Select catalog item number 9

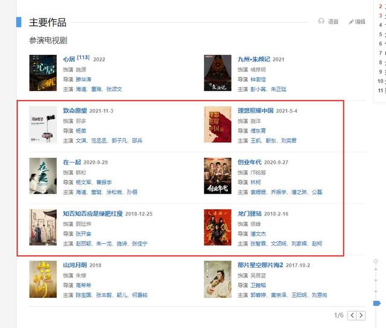coord(381,72)
